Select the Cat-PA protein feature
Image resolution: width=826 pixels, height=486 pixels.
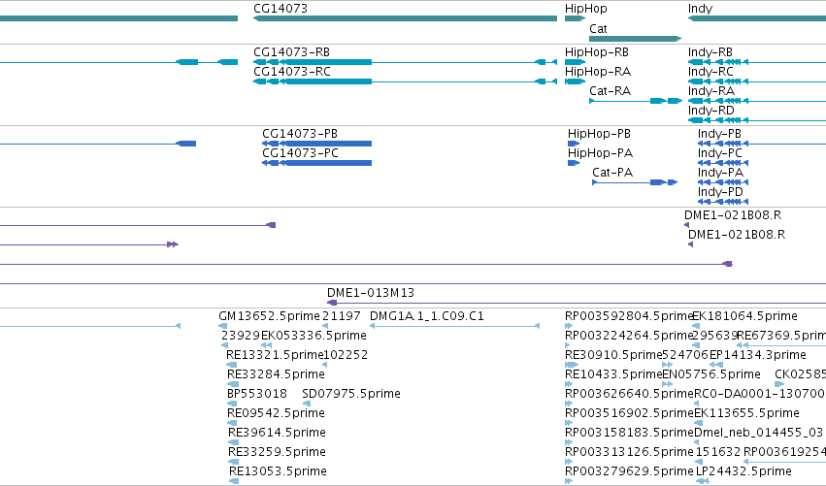(635, 182)
